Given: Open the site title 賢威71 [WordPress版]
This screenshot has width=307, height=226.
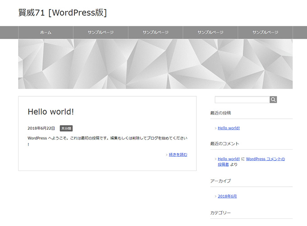Looking at the screenshot, I should (x=62, y=13).
